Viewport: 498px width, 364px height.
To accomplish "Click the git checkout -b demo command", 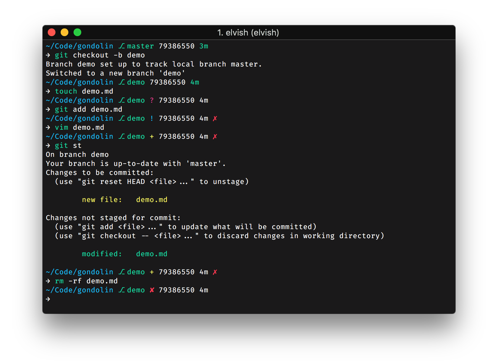I will click(x=100, y=55).
